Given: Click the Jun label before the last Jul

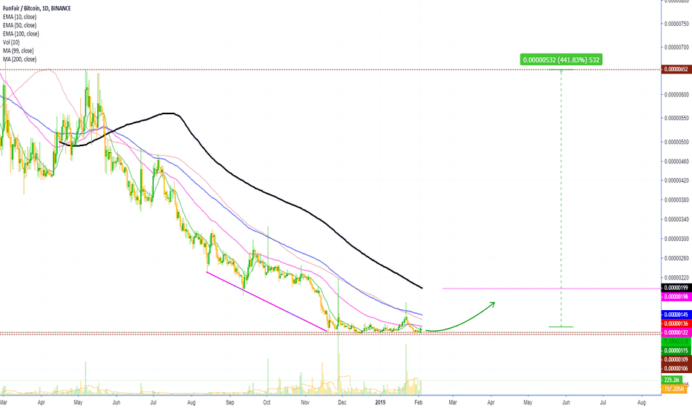Looking at the screenshot, I should (x=566, y=402).
